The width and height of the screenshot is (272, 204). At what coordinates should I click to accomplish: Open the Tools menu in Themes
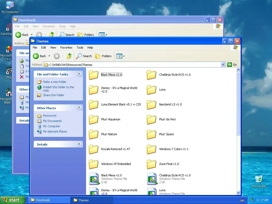pyautogui.click(x=80, y=48)
